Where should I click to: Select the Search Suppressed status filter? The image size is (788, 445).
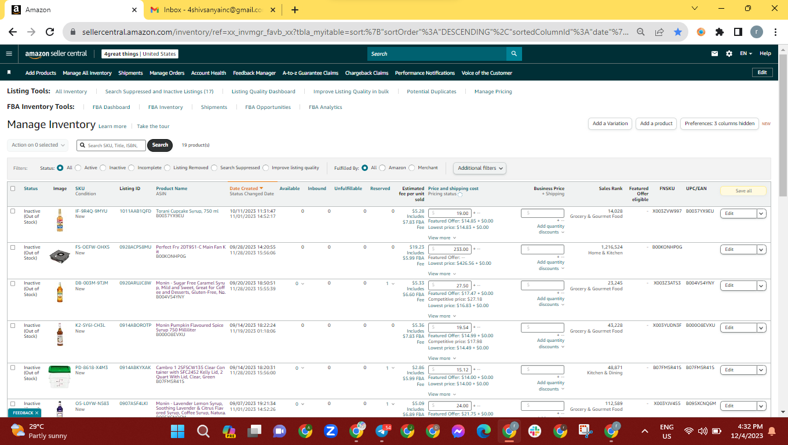pos(214,168)
